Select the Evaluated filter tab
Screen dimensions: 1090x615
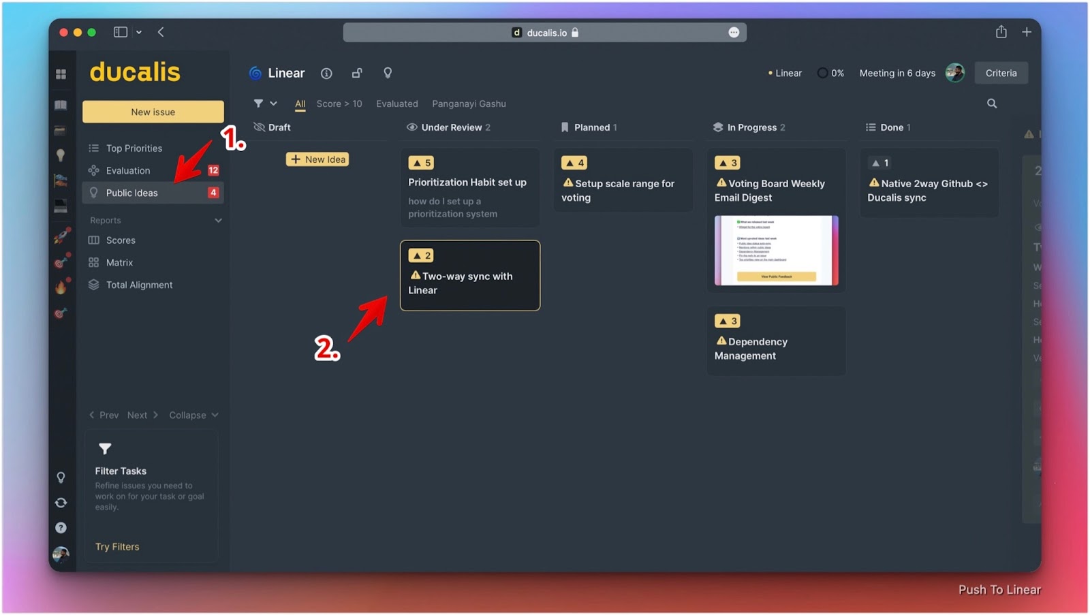point(397,104)
